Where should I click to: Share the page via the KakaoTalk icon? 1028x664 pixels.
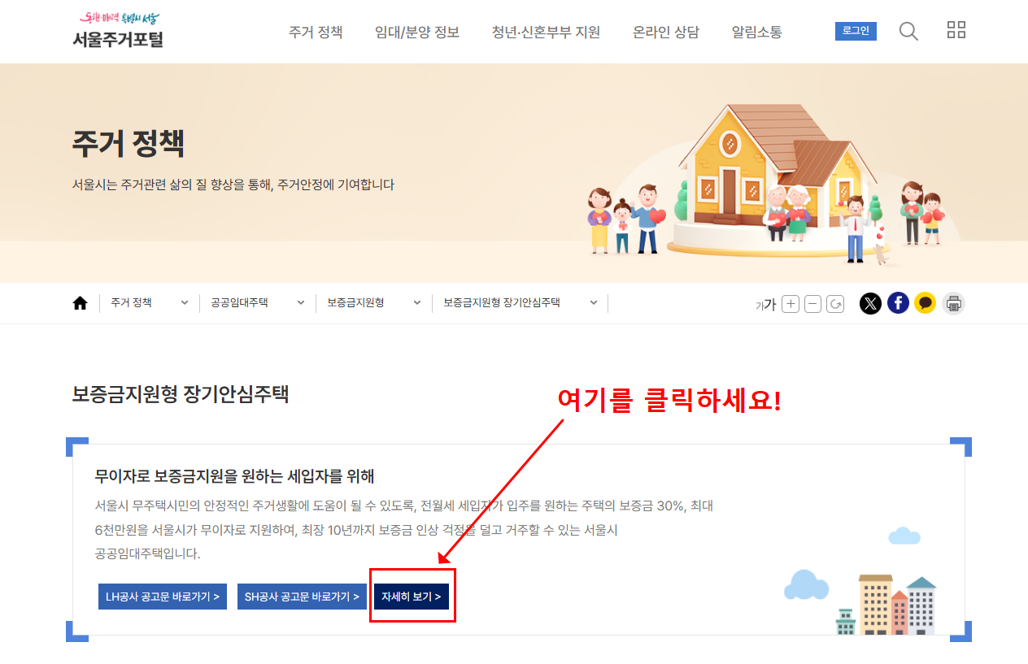pos(926,302)
